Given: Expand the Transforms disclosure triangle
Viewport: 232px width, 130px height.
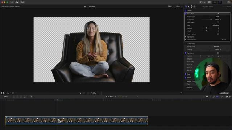Looking at the screenshot, I should point(186,37).
